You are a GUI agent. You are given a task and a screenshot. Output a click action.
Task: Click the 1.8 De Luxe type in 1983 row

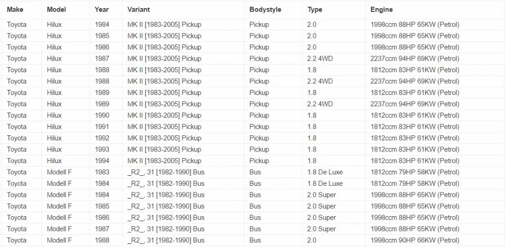coord(325,172)
